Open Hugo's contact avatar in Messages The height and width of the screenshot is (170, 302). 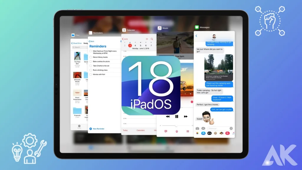214,36
